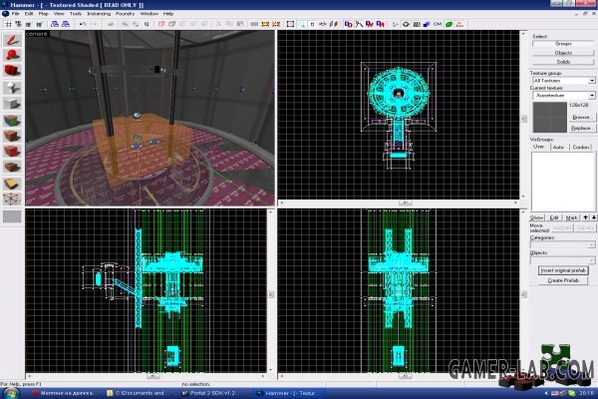Click the current texture preview swatch
This screenshot has height=399, width=598.
point(549,118)
